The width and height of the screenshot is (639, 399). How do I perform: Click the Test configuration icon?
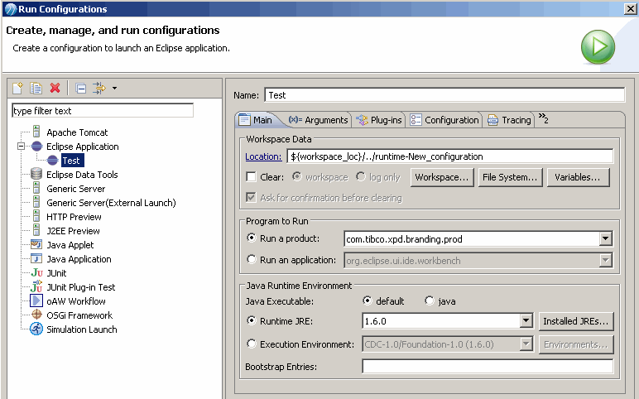point(53,161)
